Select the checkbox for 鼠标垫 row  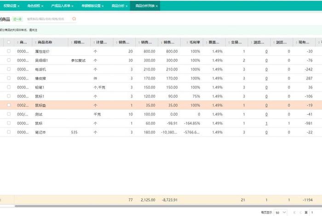pyautogui.click(x=8, y=105)
